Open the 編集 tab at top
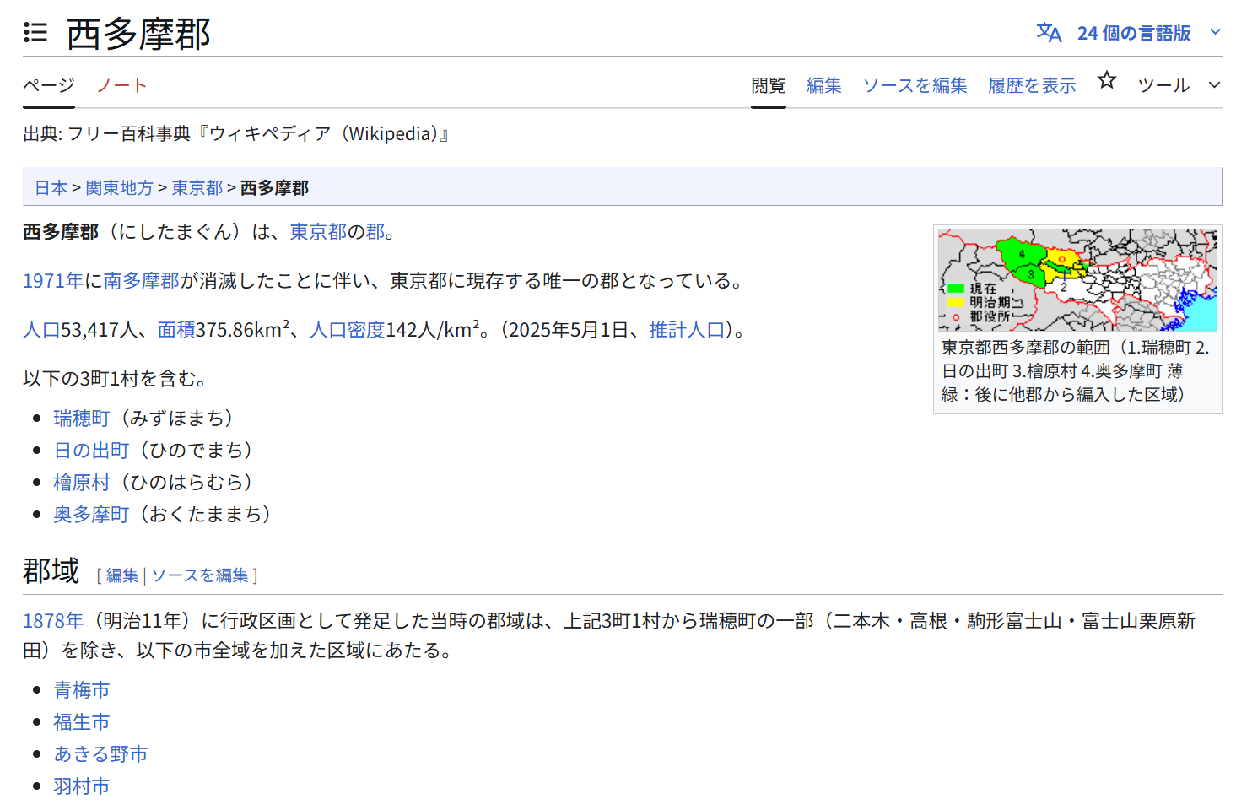1236x810 pixels. [824, 85]
